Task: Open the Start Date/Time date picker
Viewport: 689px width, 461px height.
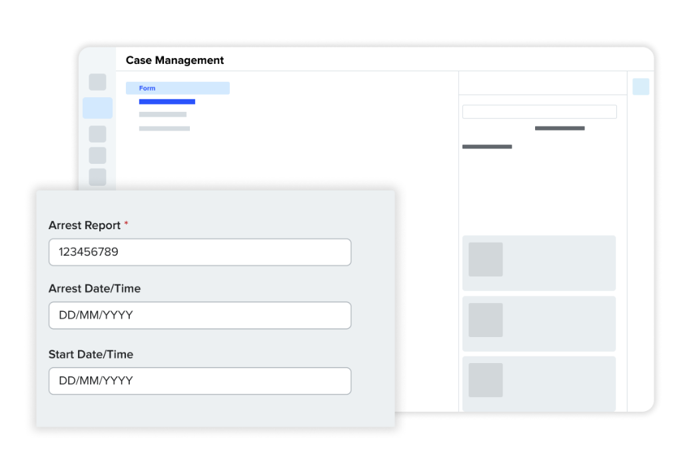Action: point(200,380)
